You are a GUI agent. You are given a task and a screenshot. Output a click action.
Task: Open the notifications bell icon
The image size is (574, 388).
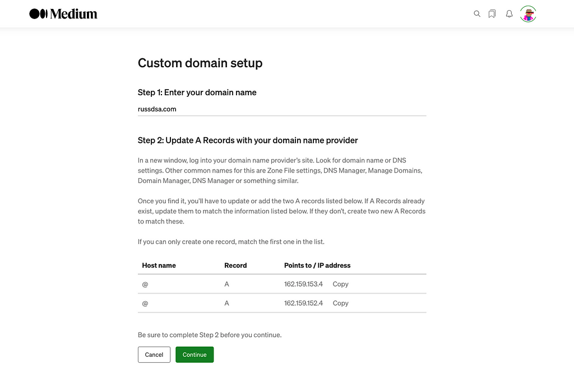(509, 14)
